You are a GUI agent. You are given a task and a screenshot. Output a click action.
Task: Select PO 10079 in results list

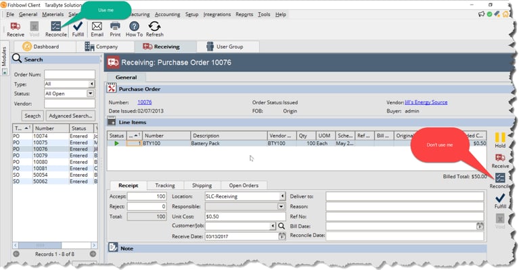pyautogui.click(x=55, y=155)
